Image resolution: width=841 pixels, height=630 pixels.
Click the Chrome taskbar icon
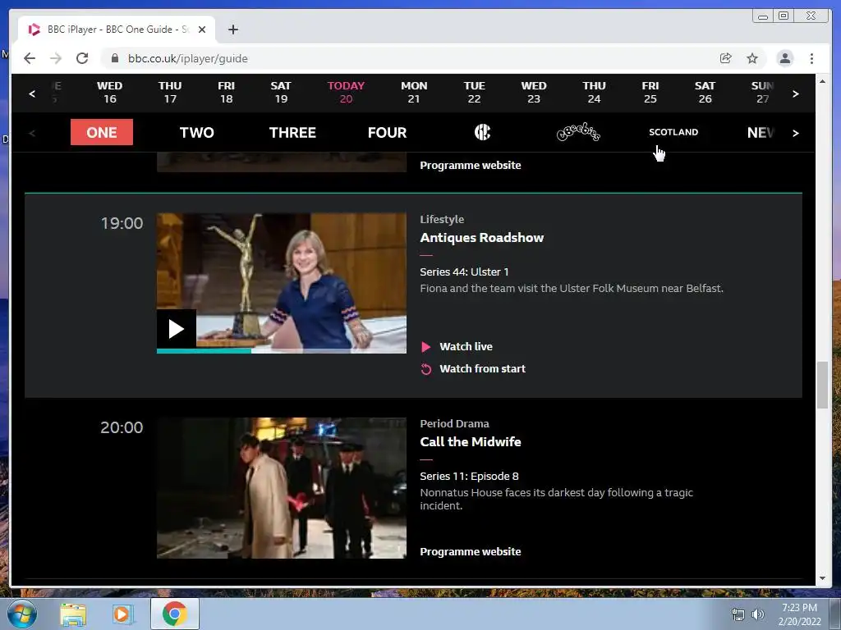pyautogui.click(x=174, y=614)
